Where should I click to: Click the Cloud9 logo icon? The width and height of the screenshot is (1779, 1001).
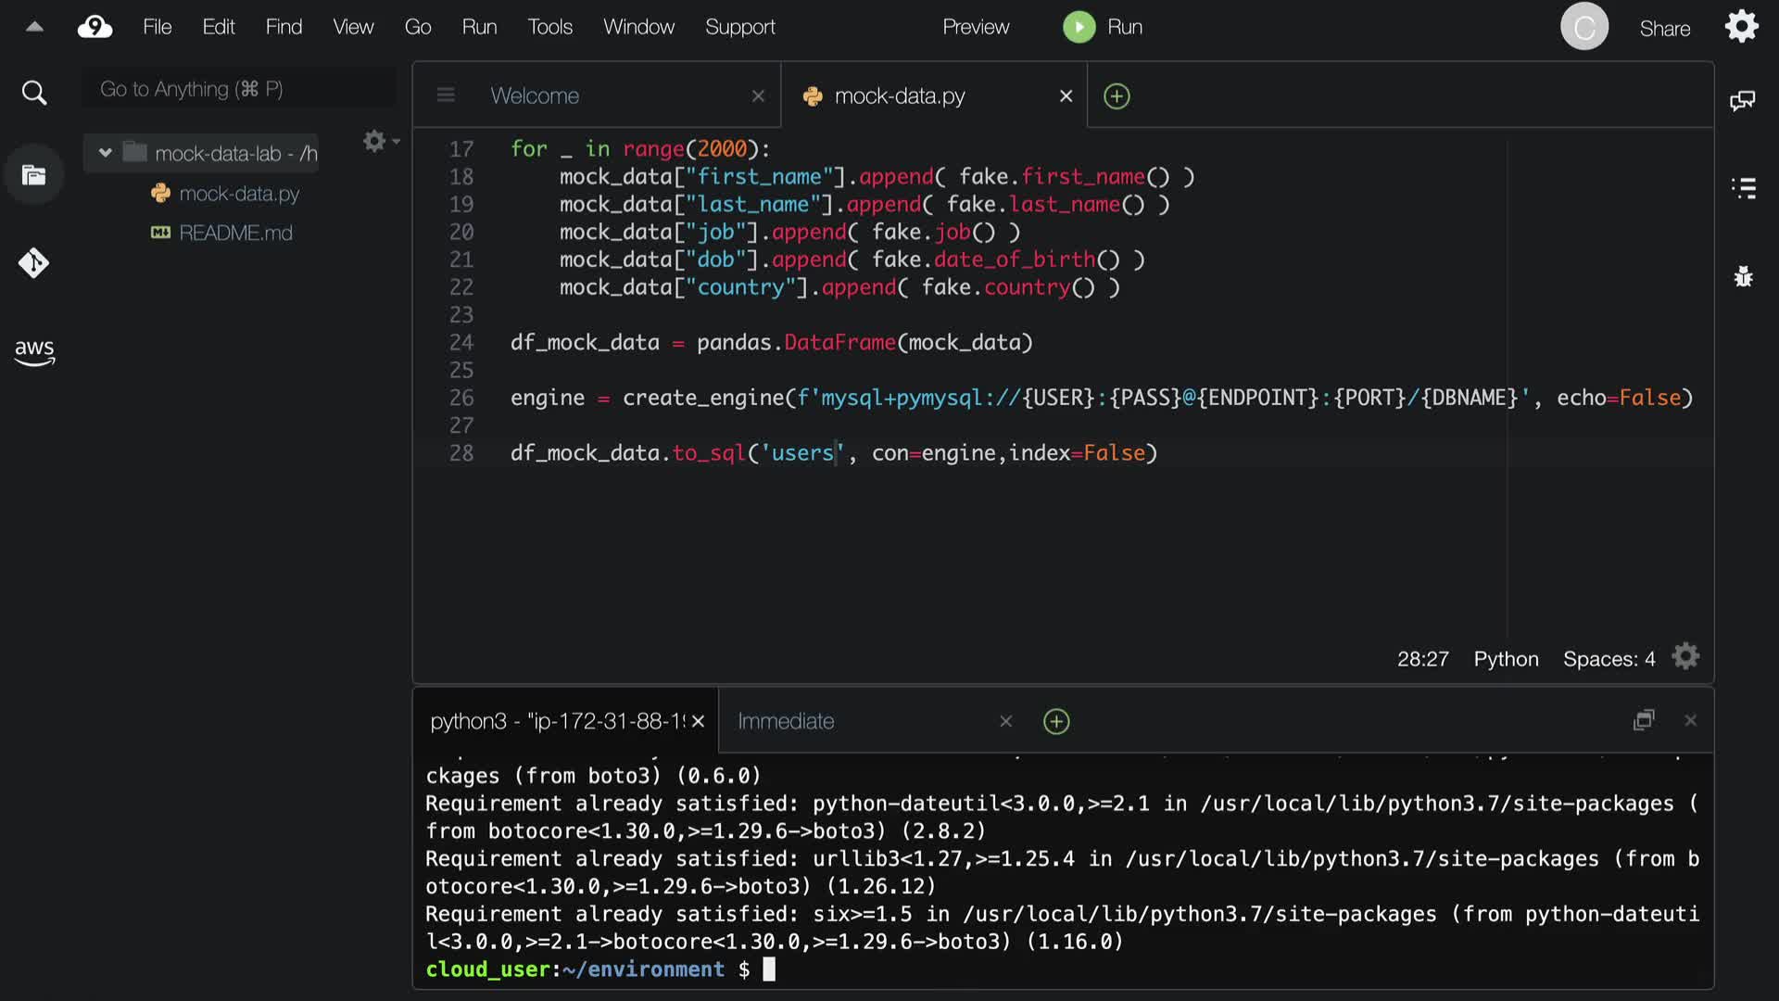[x=95, y=27]
